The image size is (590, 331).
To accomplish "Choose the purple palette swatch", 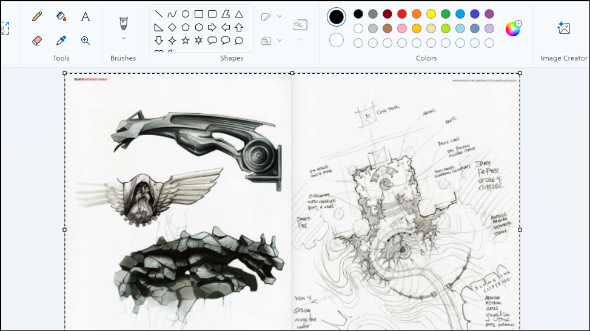I will coord(489,15).
